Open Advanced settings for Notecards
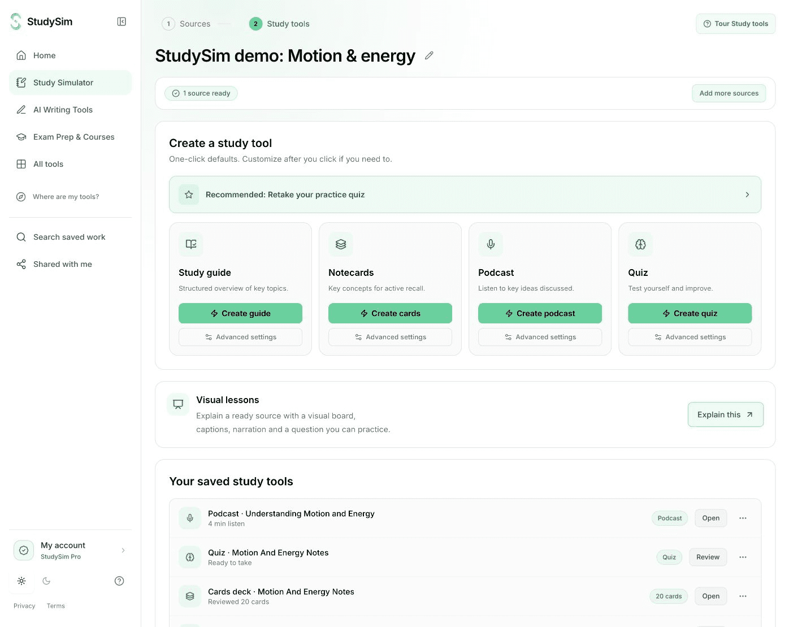 click(x=390, y=337)
